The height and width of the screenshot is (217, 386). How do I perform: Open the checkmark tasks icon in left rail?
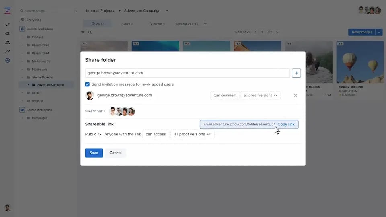[8, 25]
